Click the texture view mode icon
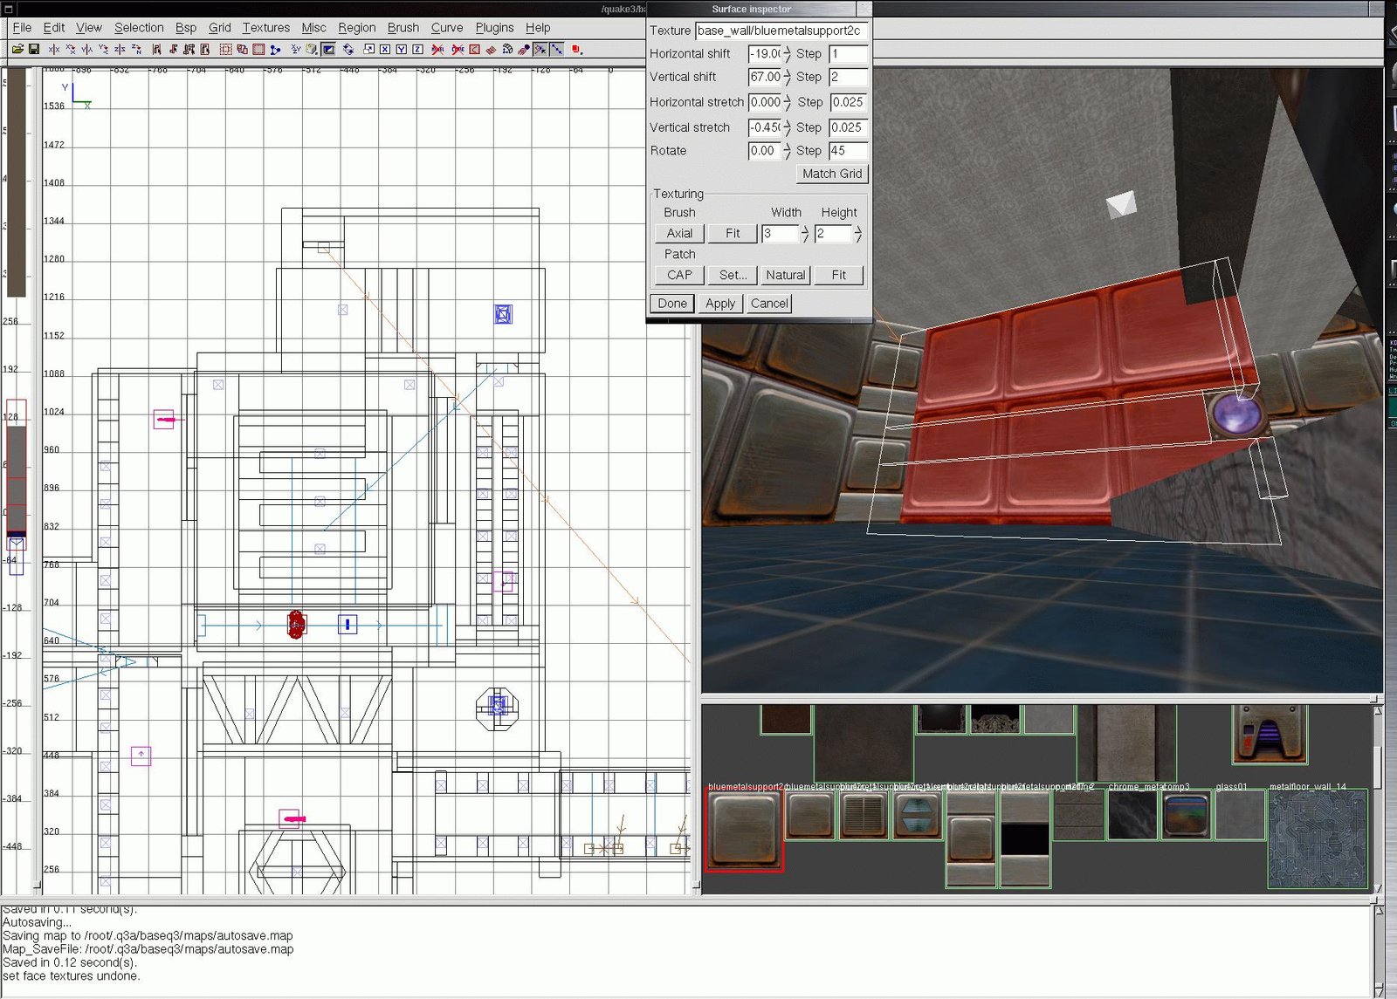 312,49
